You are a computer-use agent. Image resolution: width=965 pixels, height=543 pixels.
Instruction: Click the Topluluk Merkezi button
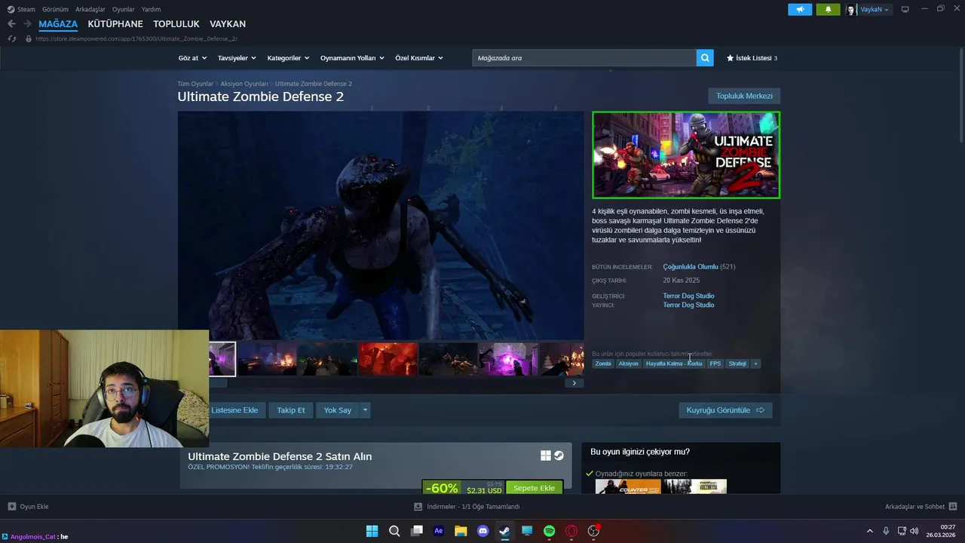[744, 96]
